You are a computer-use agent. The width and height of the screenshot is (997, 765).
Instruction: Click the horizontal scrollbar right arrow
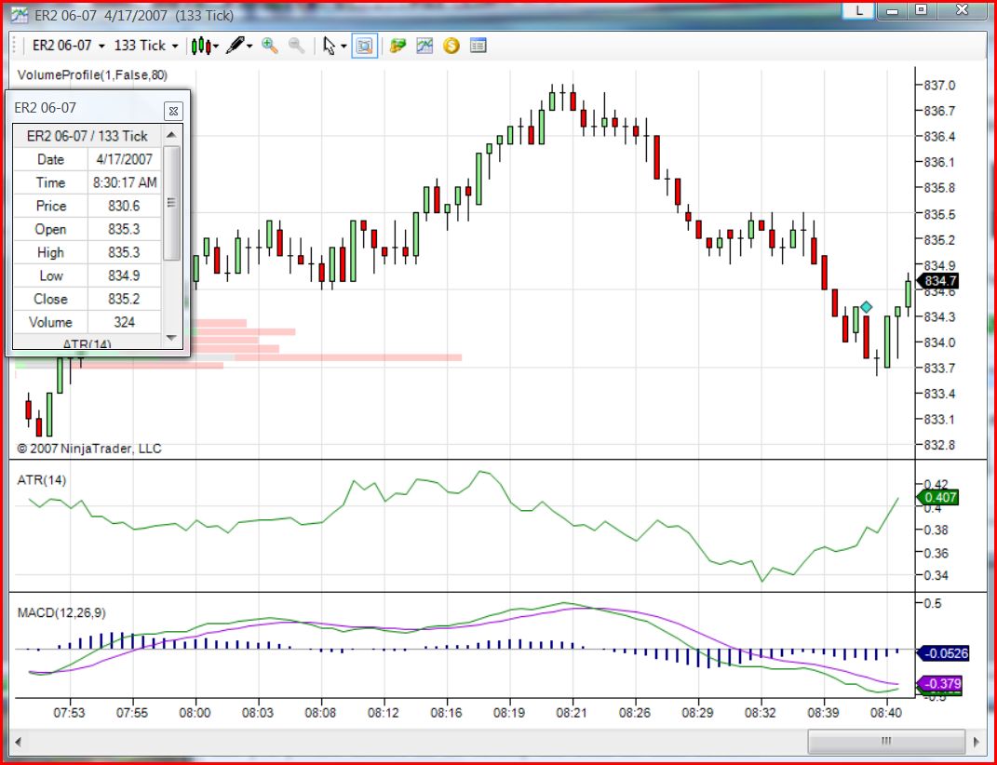pyautogui.click(x=977, y=742)
